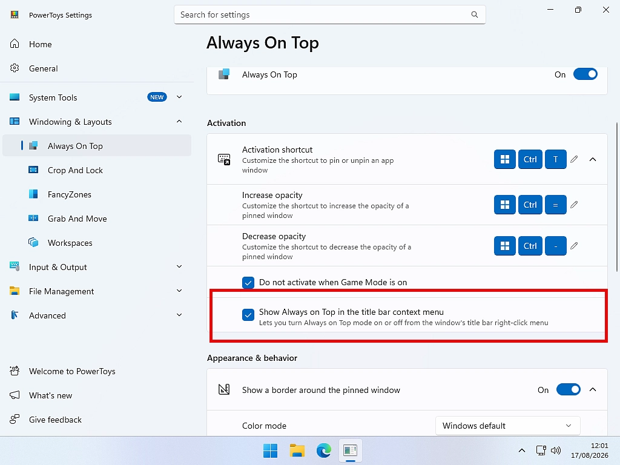The width and height of the screenshot is (620, 465).
Task: Click the Crop And Lock icon
Action: click(33, 170)
